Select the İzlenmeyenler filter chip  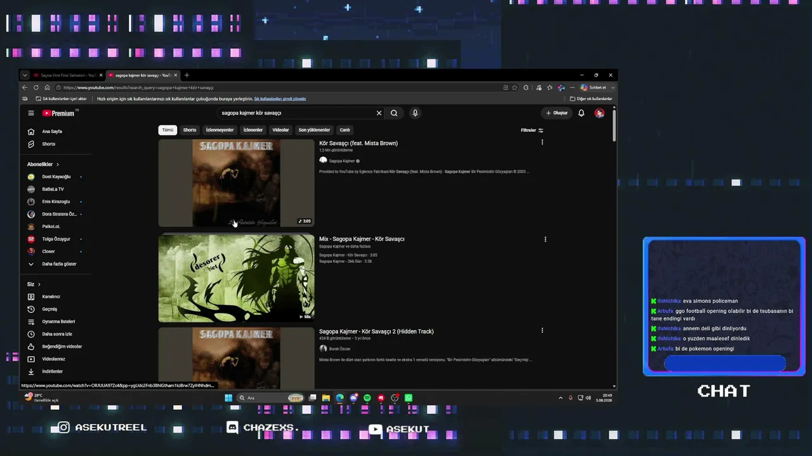219,130
